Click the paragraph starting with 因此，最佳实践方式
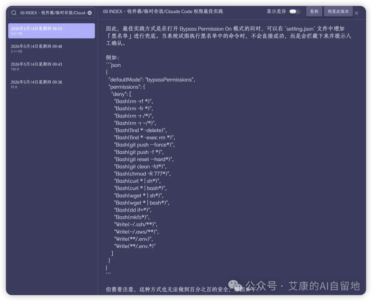372x301 pixels. [228, 36]
